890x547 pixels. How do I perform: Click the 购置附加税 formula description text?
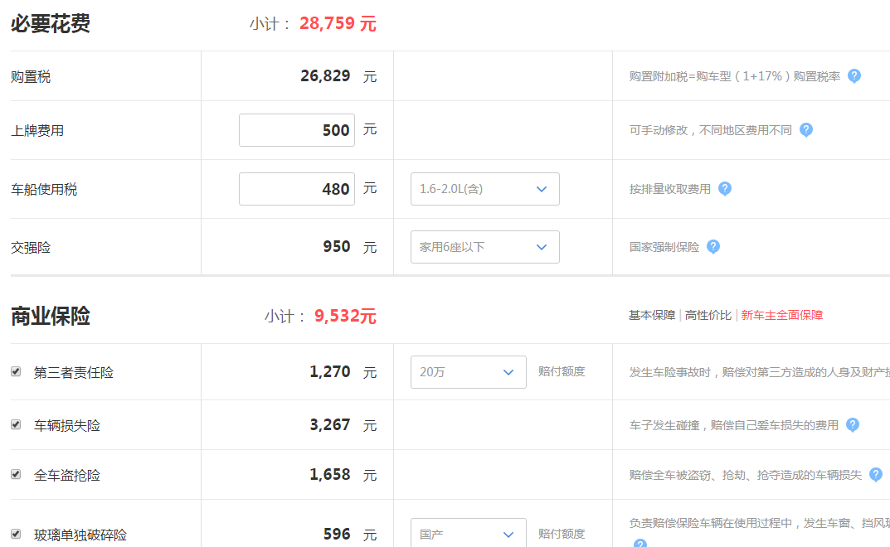tap(734, 76)
